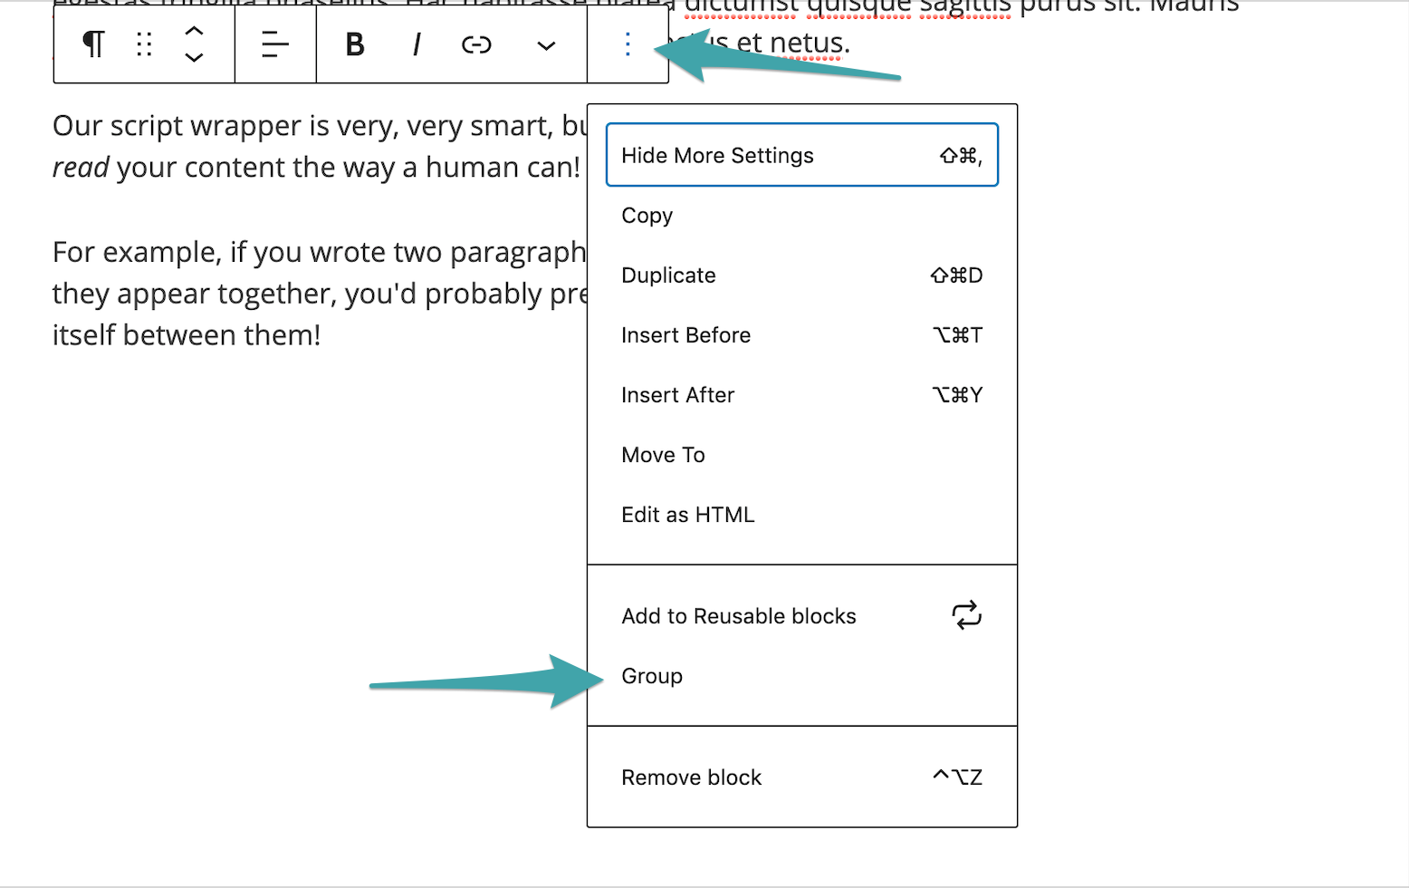Insert a link using the chain icon
This screenshot has width=1409, height=888.
475,43
